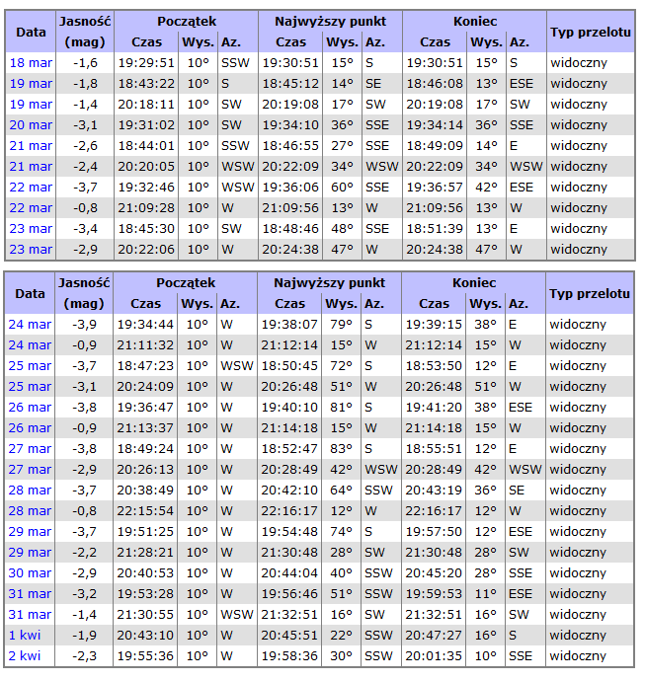Open 25 mar link for the 20:24:09 pass
This screenshot has width=645, height=681.
pyautogui.click(x=30, y=387)
